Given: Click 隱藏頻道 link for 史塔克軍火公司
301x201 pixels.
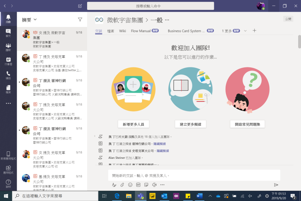Looking at the screenshot, I should [163, 151].
